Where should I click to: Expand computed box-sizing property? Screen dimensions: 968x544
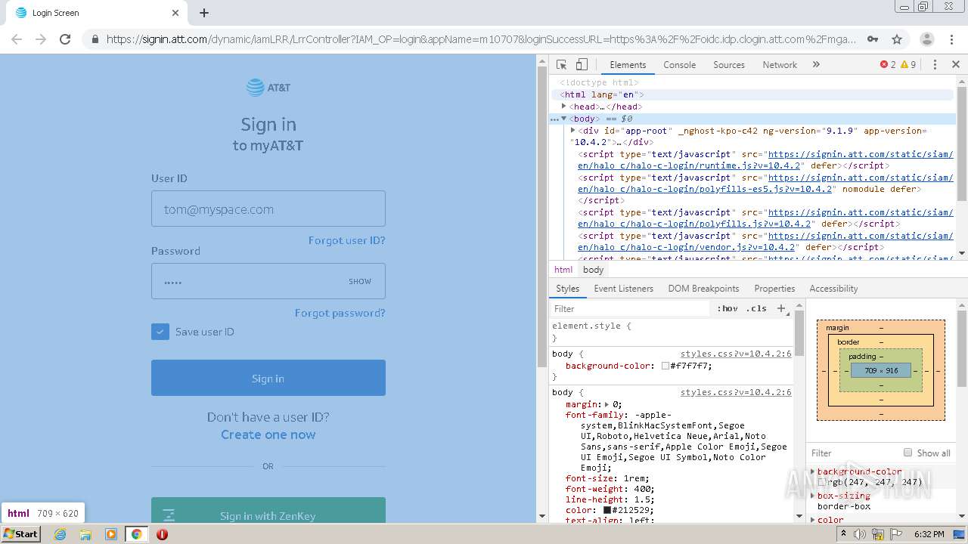click(813, 496)
